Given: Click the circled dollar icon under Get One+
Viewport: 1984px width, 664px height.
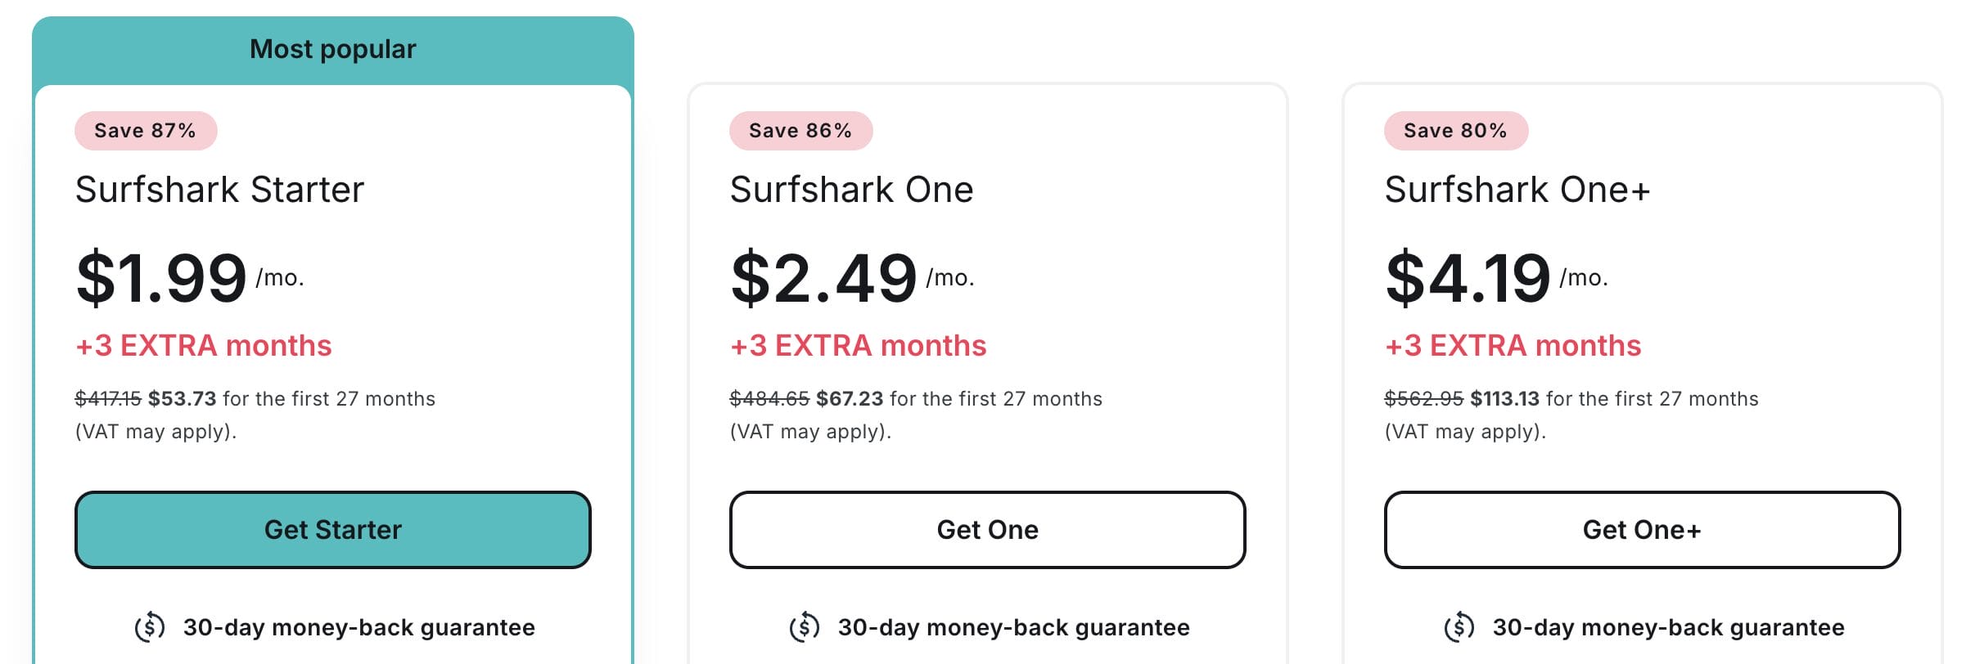Looking at the screenshot, I should click(1460, 627).
